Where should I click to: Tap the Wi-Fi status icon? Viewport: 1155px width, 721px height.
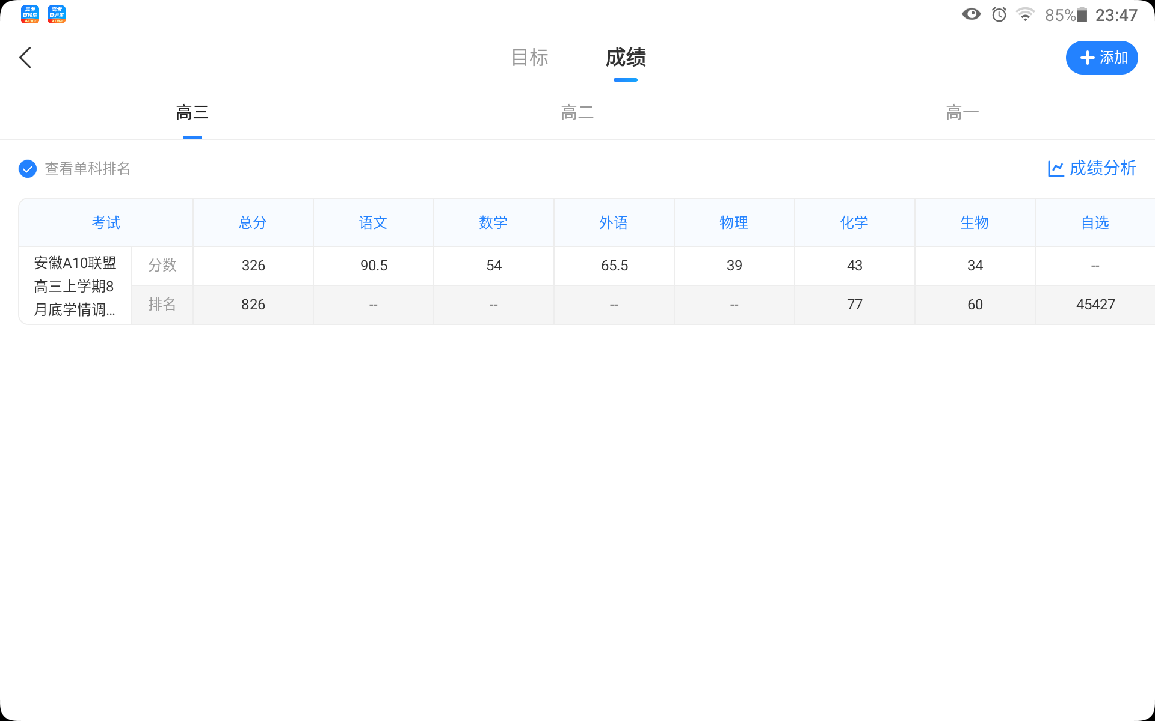click(1025, 14)
